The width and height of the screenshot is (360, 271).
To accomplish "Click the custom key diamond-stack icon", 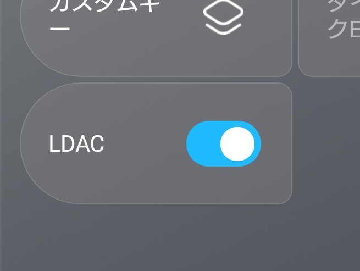I will point(223,17).
